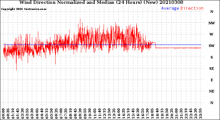
Task: Click the 'Copyright 2021 Cartronics.com' text
Action: [x=24, y=9]
